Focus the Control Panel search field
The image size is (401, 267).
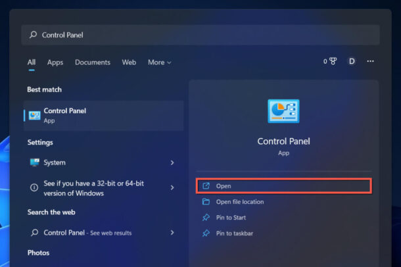coord(200,35)
